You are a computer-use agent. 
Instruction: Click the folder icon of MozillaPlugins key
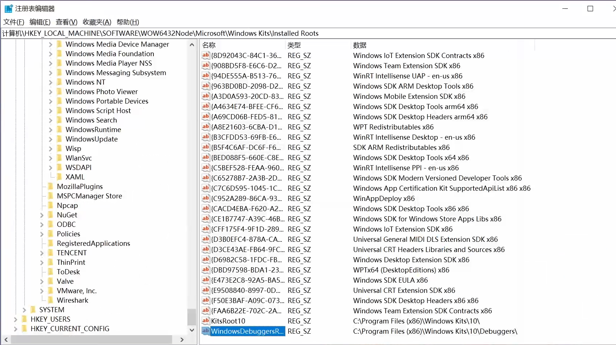pos(51,186)
